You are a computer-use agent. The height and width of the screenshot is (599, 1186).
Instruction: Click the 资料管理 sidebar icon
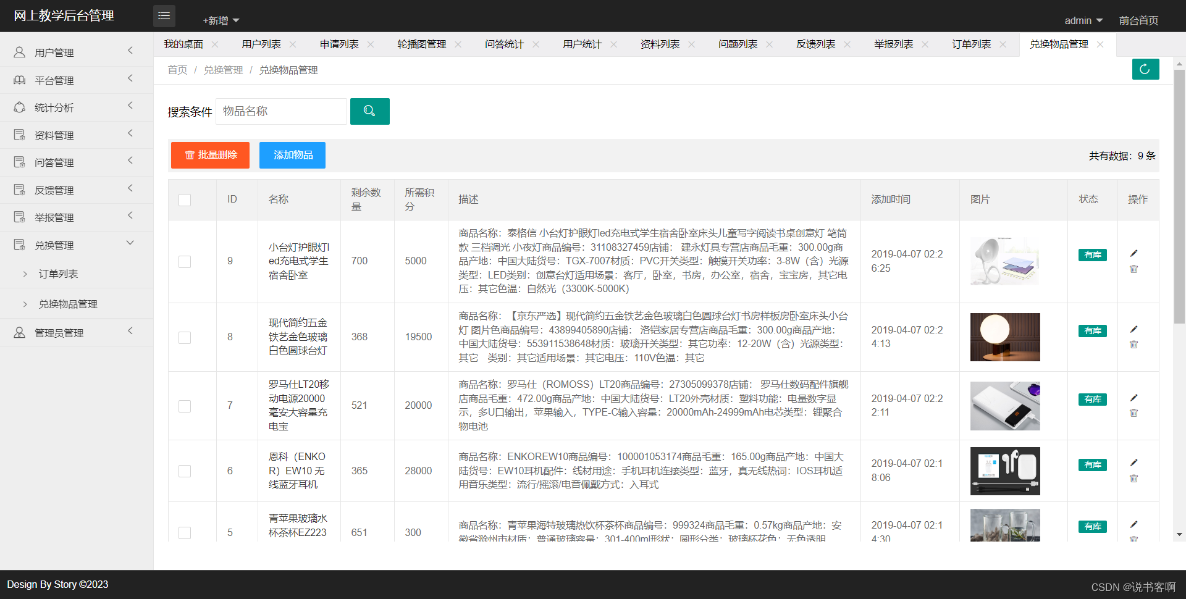coord(20,135)
